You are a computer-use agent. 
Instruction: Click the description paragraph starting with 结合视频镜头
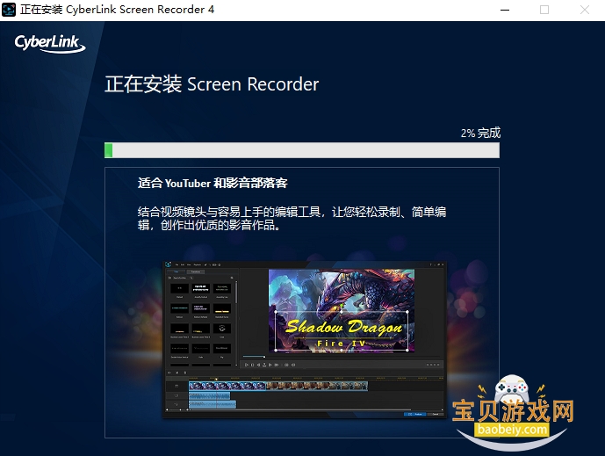(x=292, y=218)
